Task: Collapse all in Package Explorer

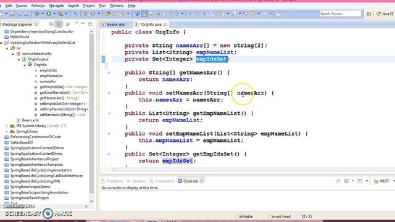Action: (51, 24)
